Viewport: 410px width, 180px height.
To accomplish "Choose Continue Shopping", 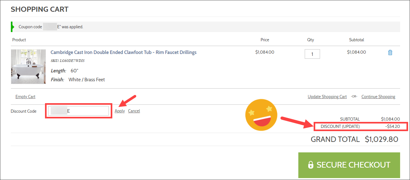I will 378,97.
